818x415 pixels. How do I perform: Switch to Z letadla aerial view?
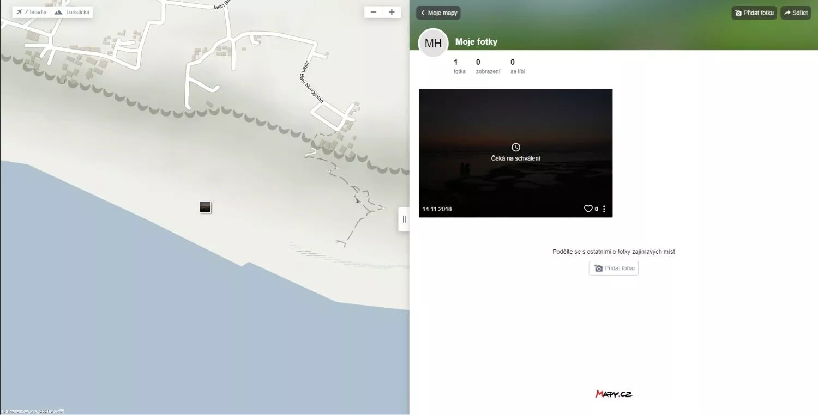coord(32,12)
